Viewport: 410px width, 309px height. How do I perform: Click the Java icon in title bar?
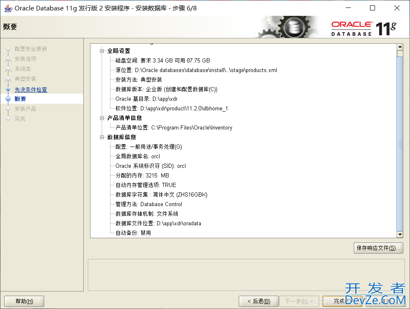[x=8, y=8]
